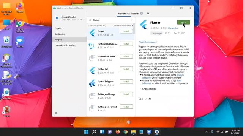Screen dimensions: 243x136
Task: Open the flutter.dev link
Action: [x=173, y=28]
